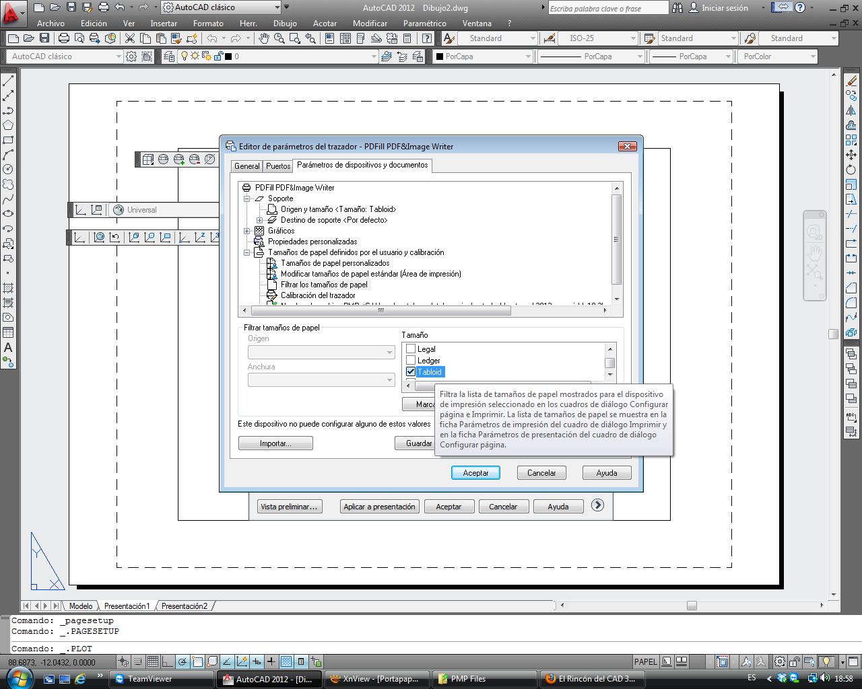Toggle Polar Tracking in status bar

coord(183,661)
